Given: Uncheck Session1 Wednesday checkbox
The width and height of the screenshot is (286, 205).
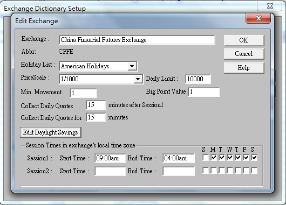Looking at the screenshot, I should pos(230,158).
